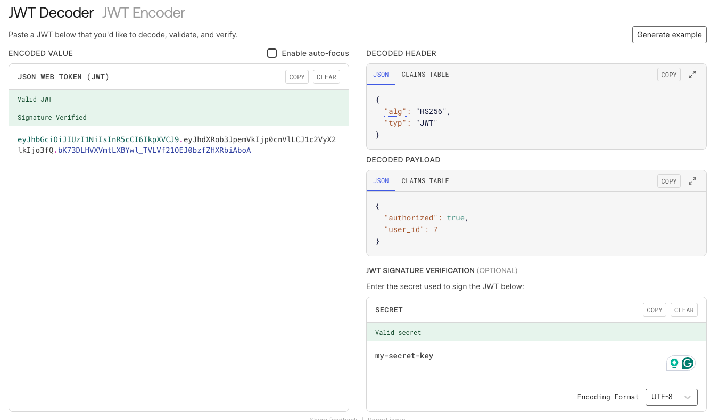Copy the secret key value

[654, 310]
